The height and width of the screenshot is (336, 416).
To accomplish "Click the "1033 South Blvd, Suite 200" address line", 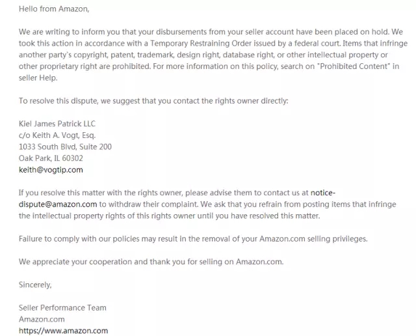I will coord(65,147).
